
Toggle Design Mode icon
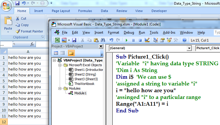point(147,40)
